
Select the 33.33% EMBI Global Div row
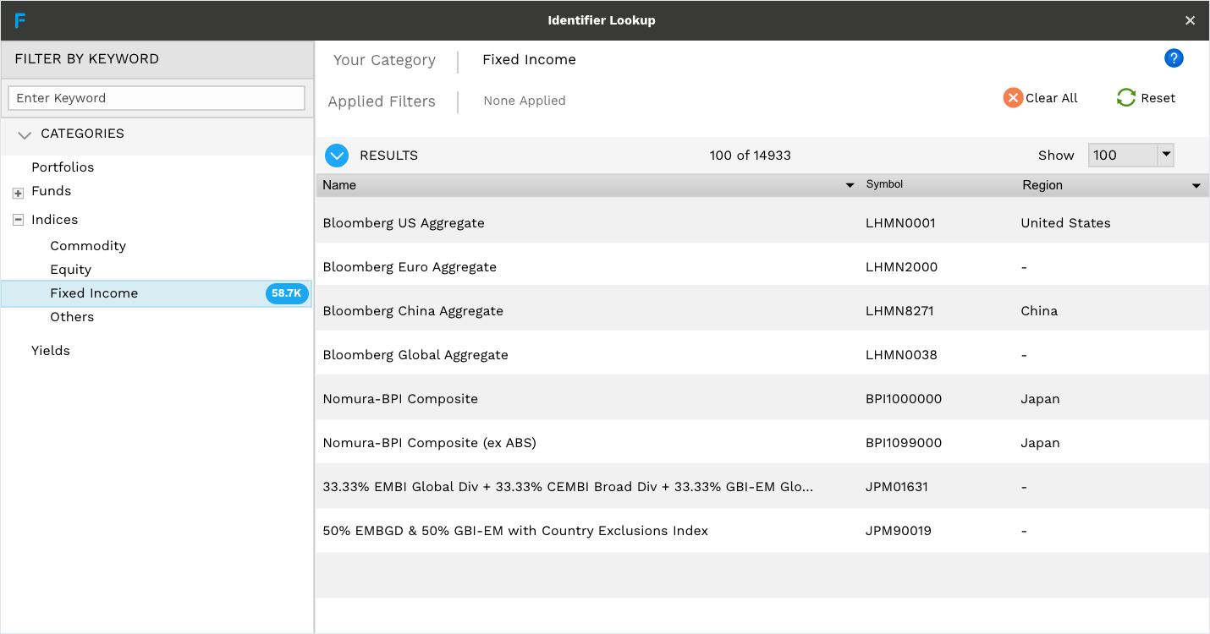click(x=762, y=487)
